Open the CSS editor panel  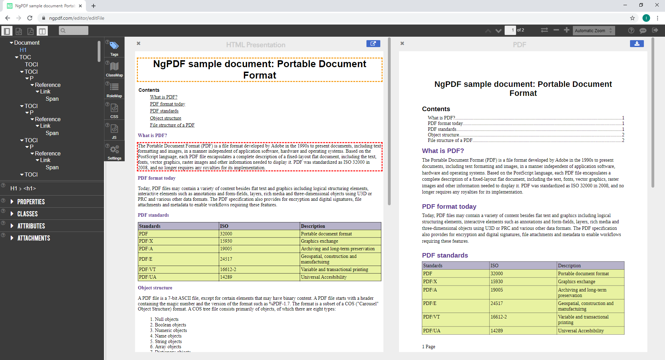pyautogui.click(x=114, y=110)
